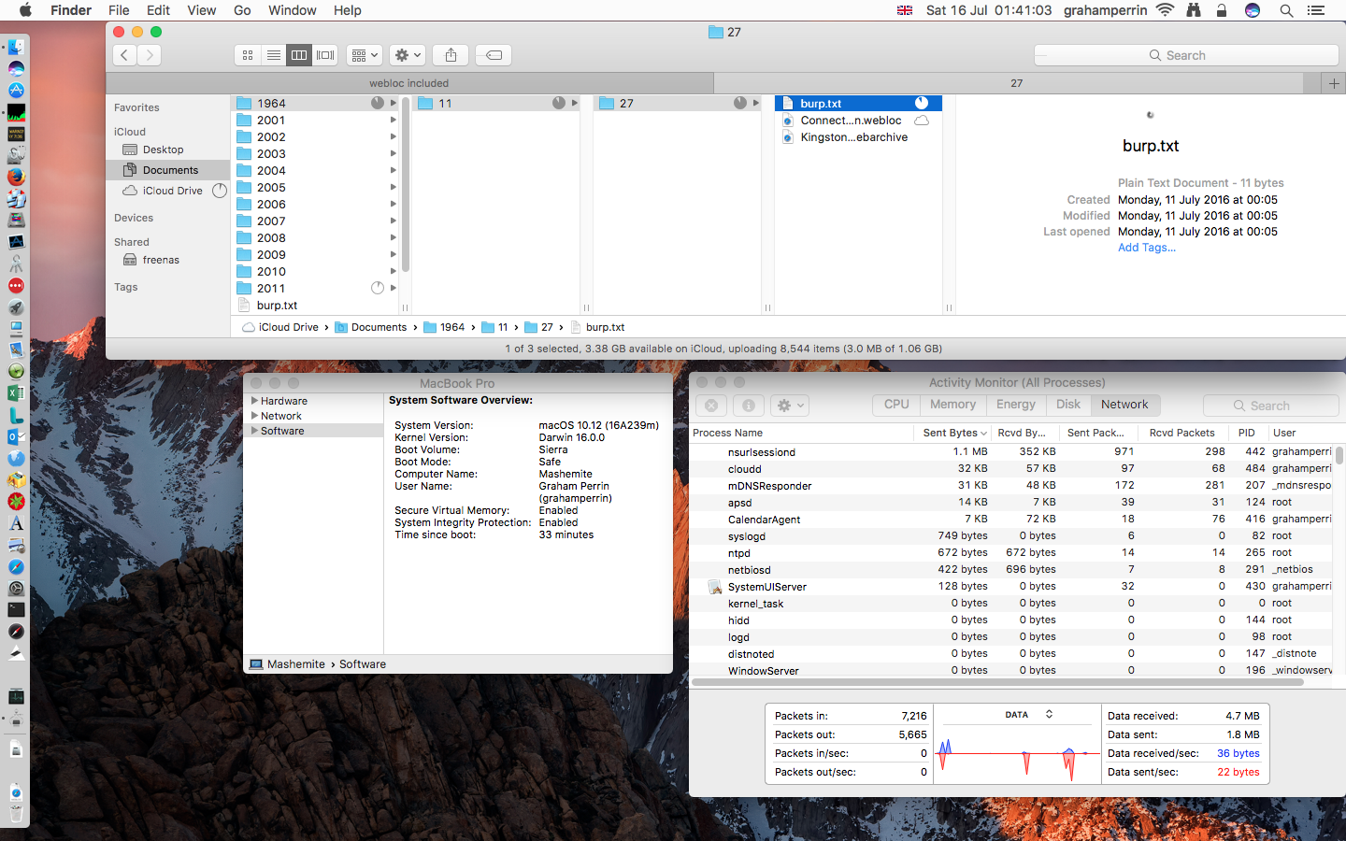Go back in Finder window

coord(124,55)
